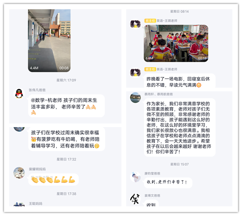Select the clapping and muscle emoji message
The height and width of the screenshot is (216, 242).
coord(53,179)
